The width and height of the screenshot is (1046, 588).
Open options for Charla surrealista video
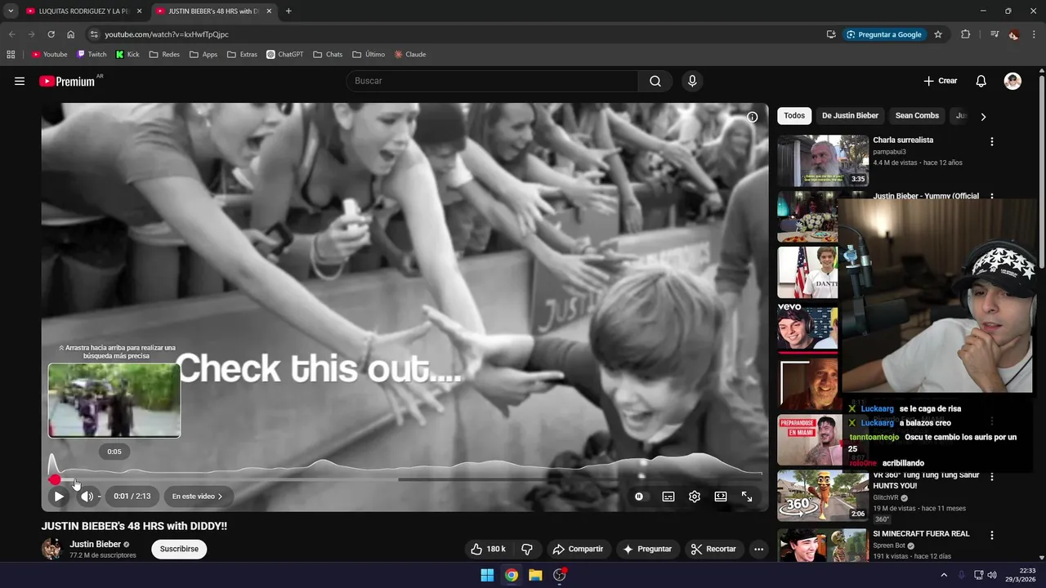pos(992,142)
